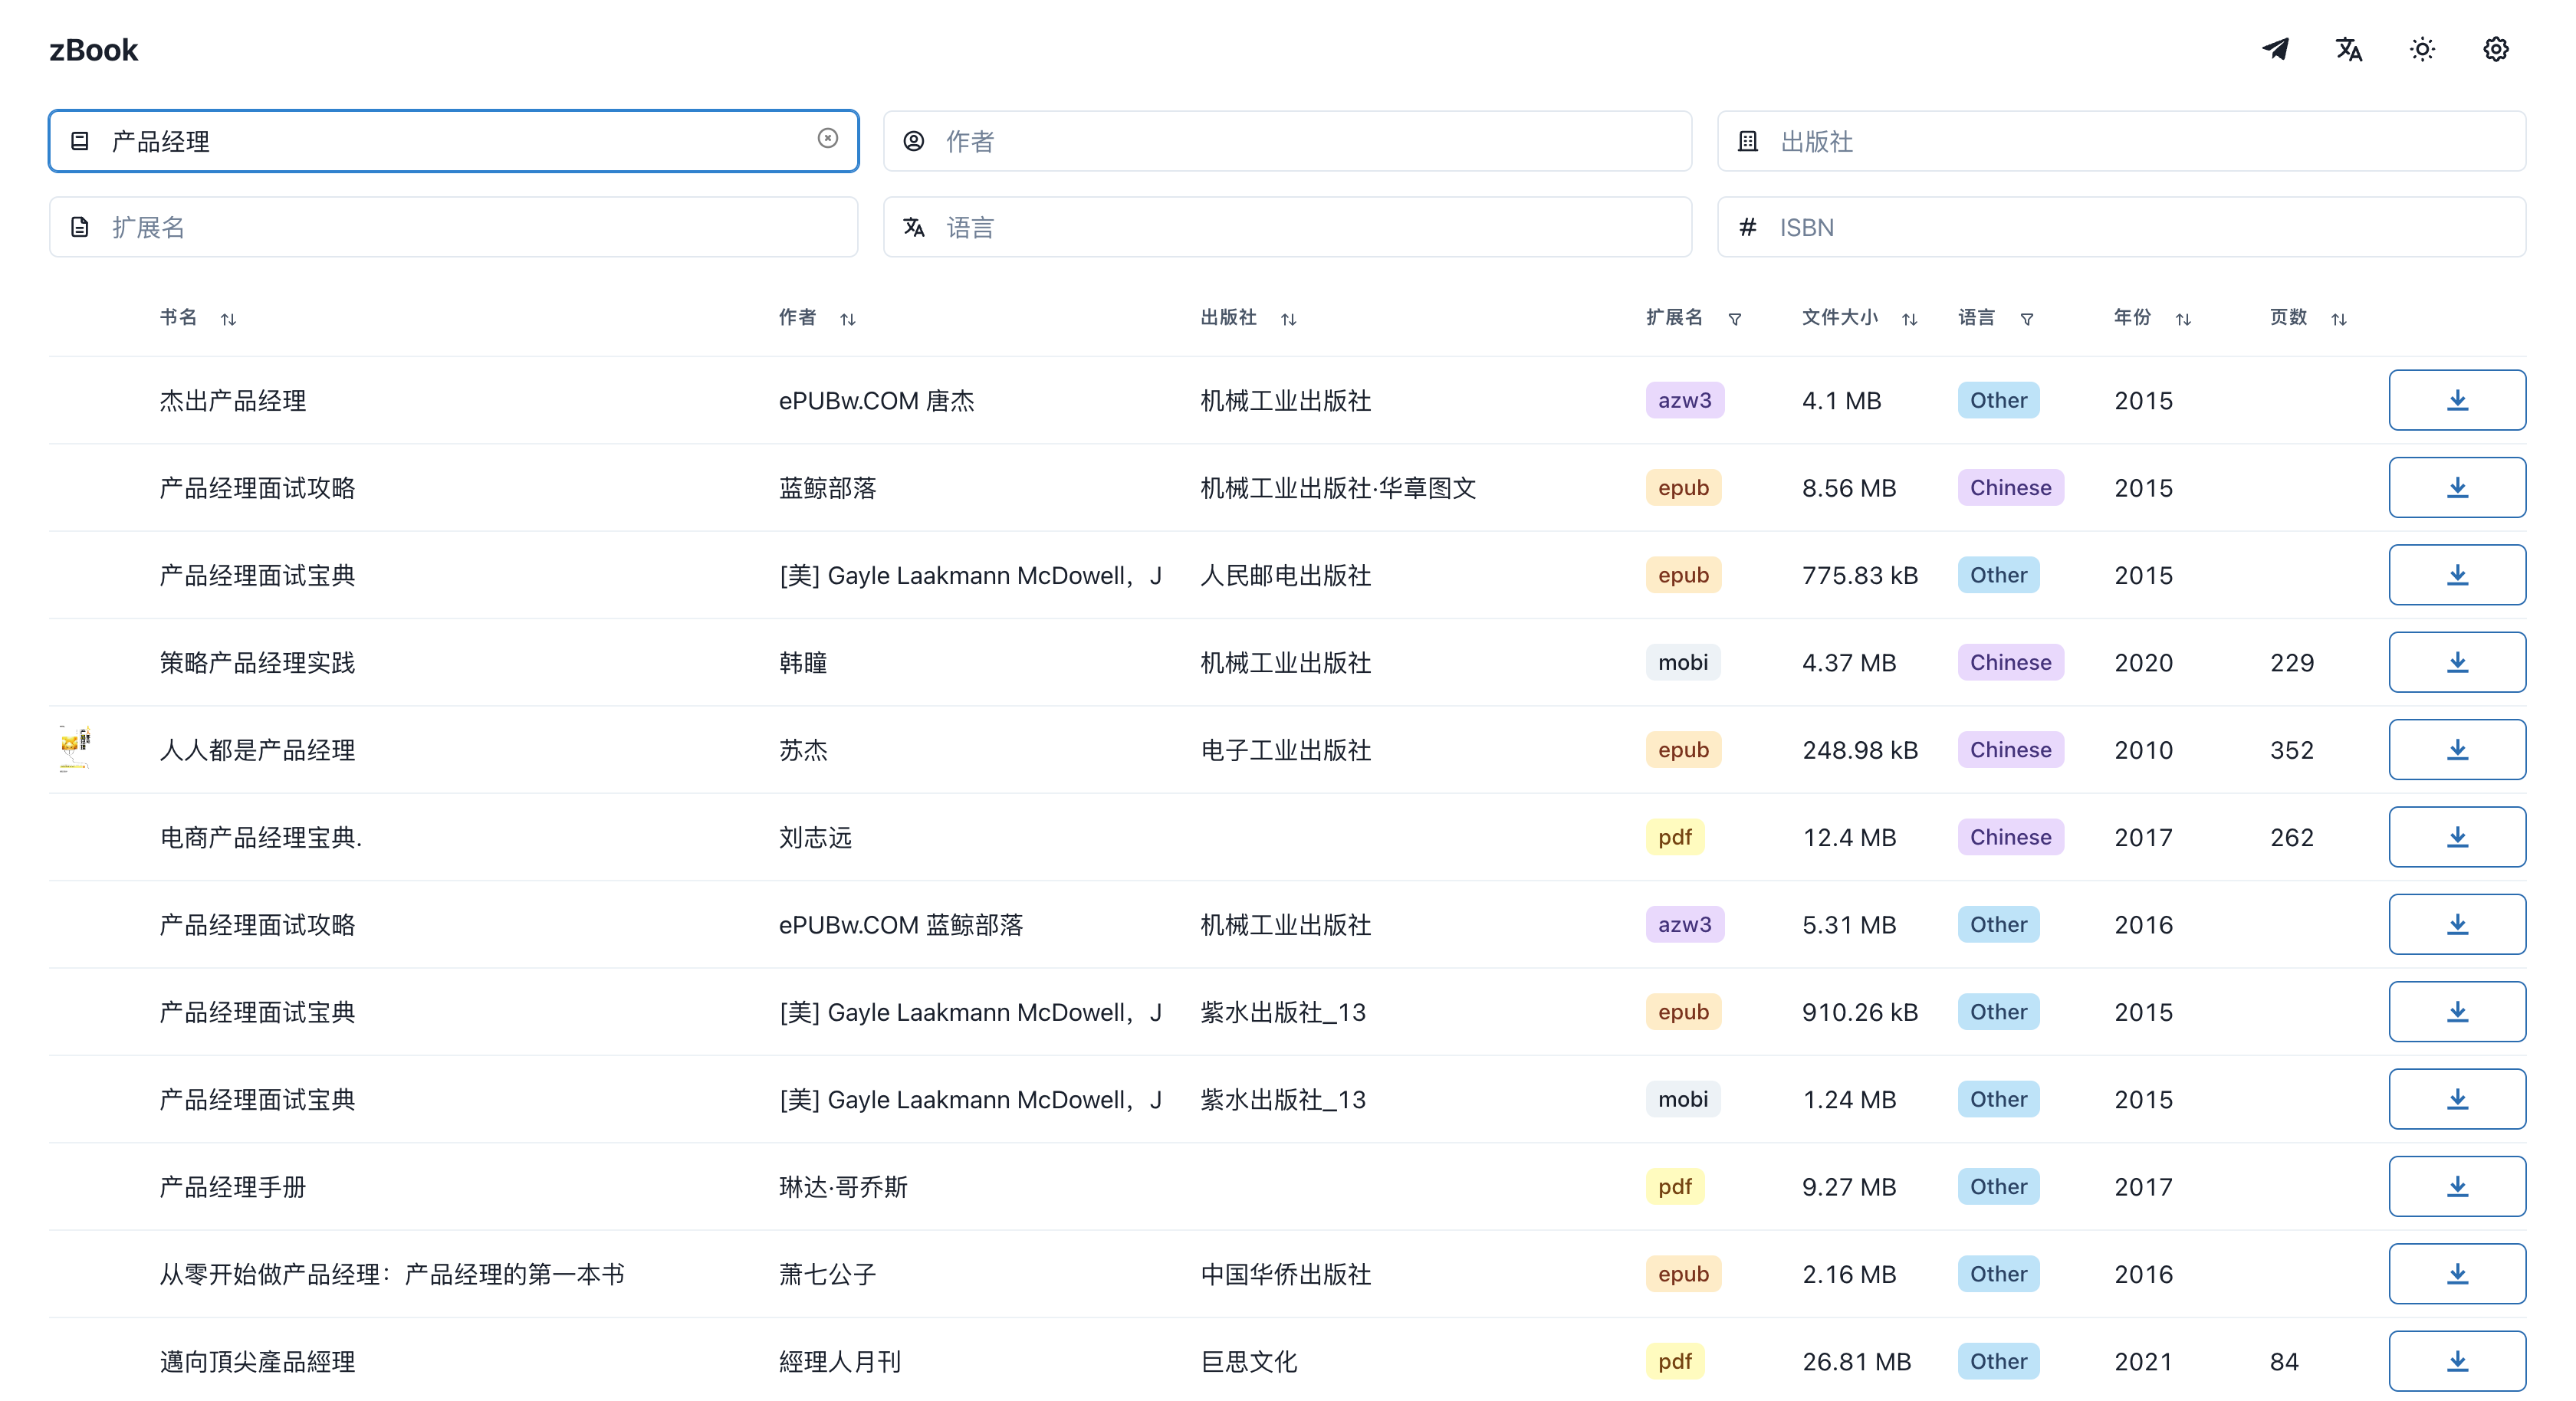Click author 萧七公子
The height and width of the screenshot is (1401, 2576).
[827, 1274]
